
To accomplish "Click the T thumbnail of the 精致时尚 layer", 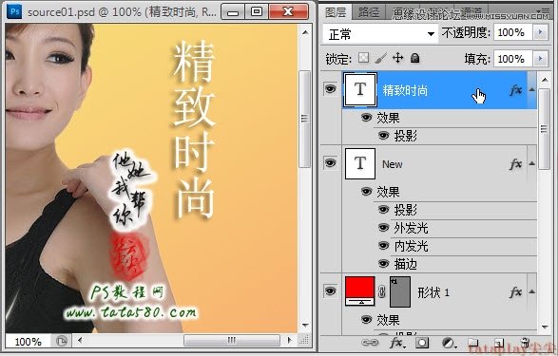I will 359,89.
